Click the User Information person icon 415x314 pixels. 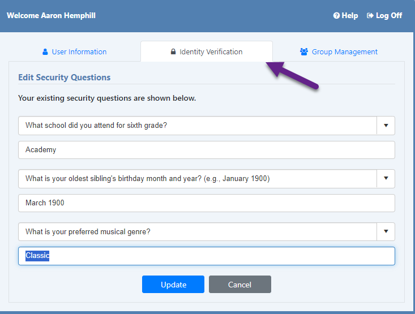coord(45,52)
